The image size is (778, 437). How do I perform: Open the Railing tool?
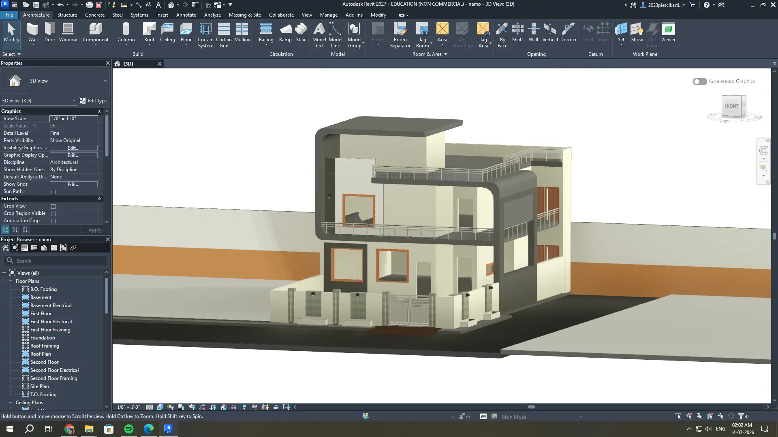point(266,32)
